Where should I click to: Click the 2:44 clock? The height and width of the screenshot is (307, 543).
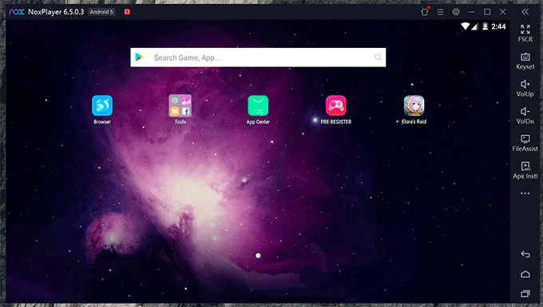498,26
